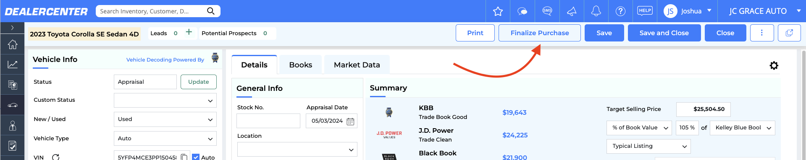Copy the VIN with the copy icon
This screenshot has height=160, width=806.
click(184, 157)
